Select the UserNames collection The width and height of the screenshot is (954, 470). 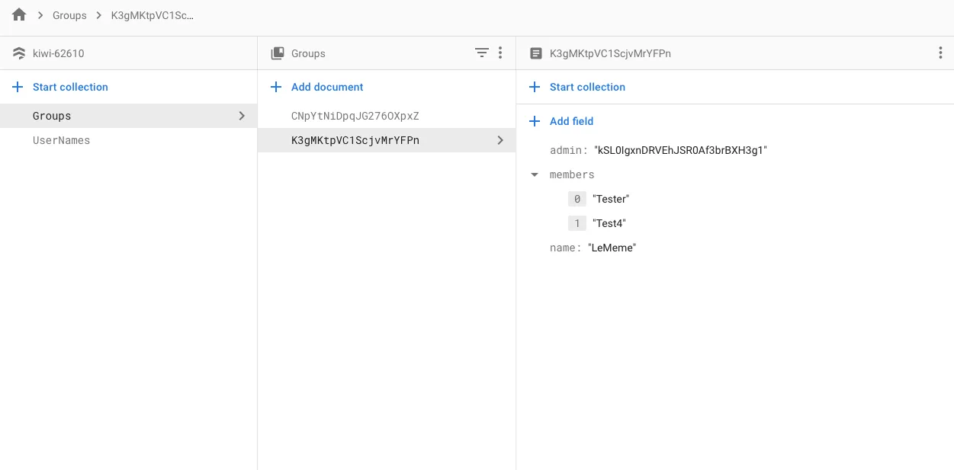point(61,140)
